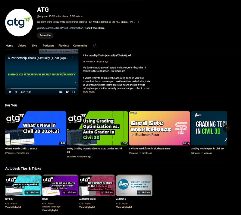Open the What's New in Civil 3D 2024.3 thumbnail

[36, 128]
